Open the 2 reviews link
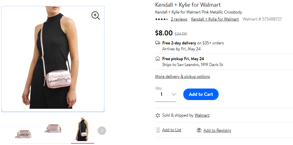The height and width of the screenshot is (145, 293). [179, 19]
